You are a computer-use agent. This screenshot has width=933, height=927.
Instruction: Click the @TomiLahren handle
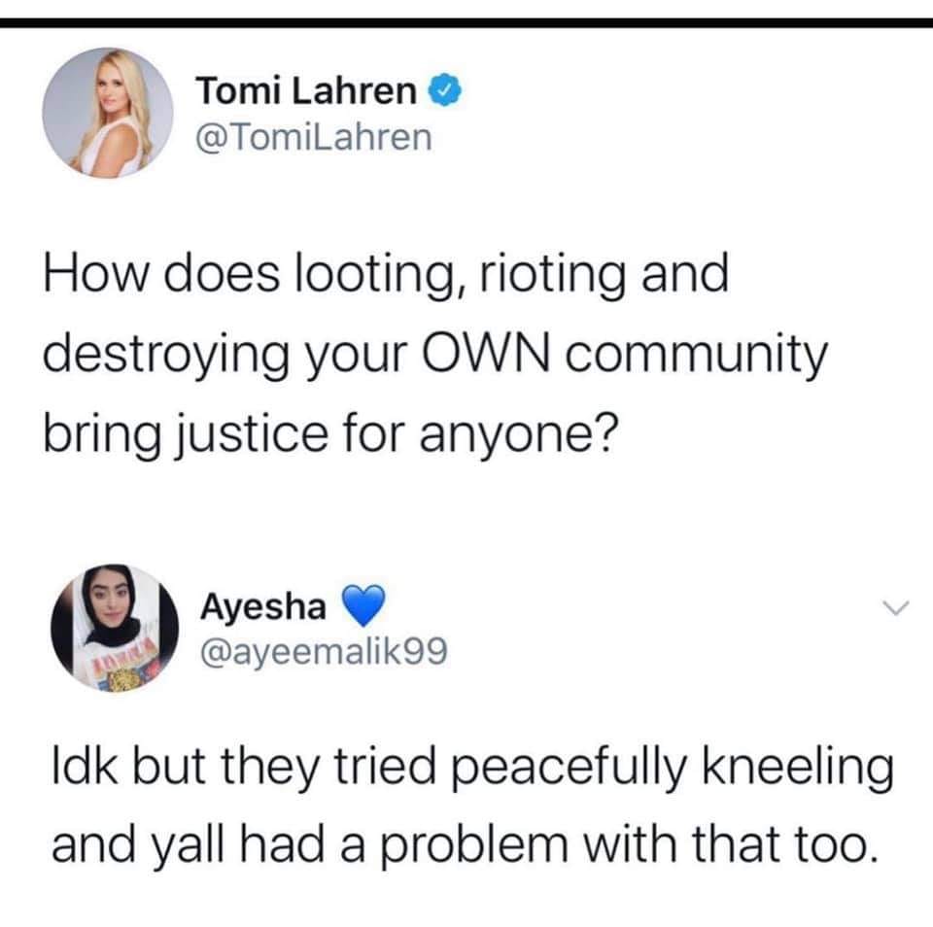pos(314,137)
